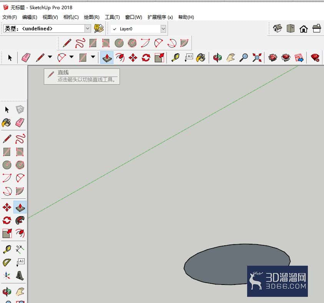Pick the Tape Measure tool in top toolbar
This screenshot has width=324, height=303.
point(176,57)
